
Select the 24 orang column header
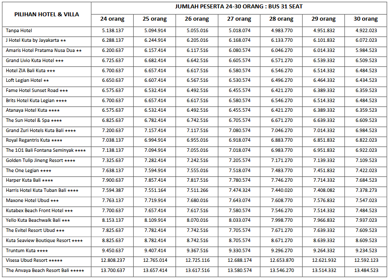[x=112, y=19]
